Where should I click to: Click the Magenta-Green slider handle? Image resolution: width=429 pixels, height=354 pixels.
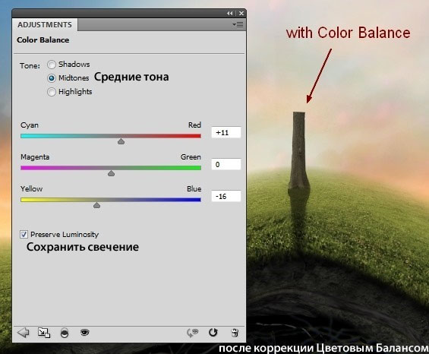tap(111, 173)
